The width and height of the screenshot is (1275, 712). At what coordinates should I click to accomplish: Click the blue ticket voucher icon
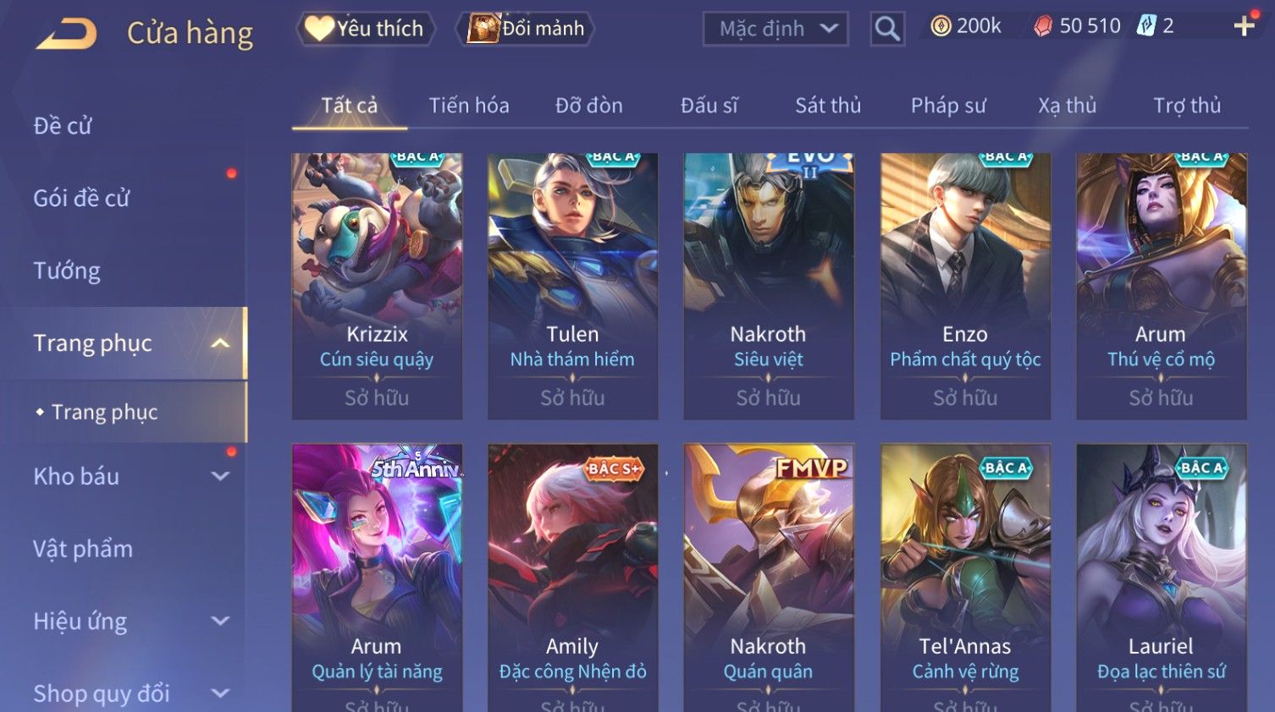pyautogui.click(x=1146, y=25)
